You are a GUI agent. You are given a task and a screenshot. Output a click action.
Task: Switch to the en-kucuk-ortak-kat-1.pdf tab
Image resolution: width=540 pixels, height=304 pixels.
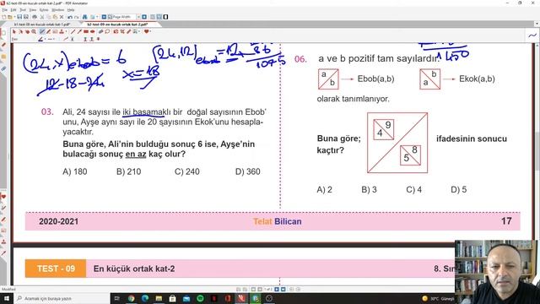[x=42, y=24]
